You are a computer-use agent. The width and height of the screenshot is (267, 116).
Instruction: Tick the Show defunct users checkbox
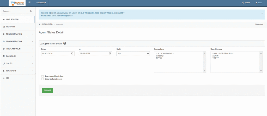pyautogui.click(x=43, y=79)
